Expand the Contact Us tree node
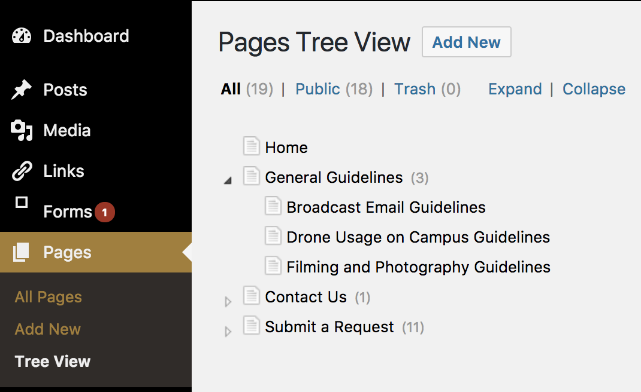 pos(228,302)
